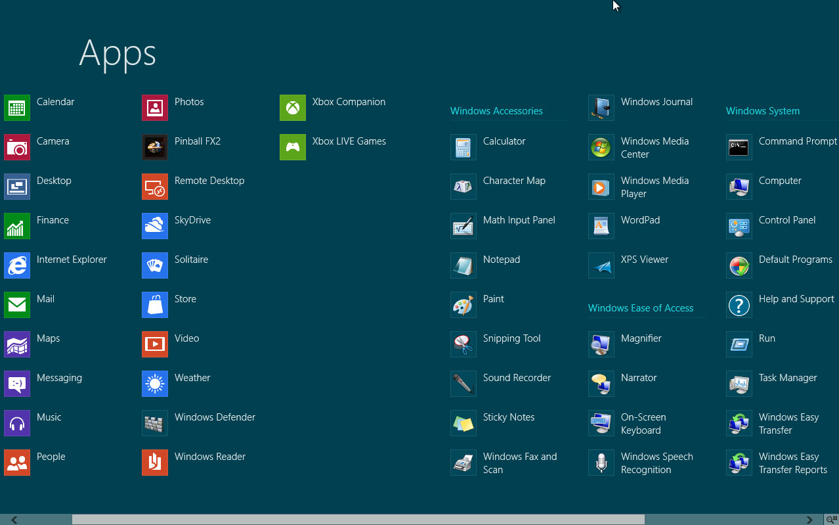Open Windows Reader icon
The height and width of the screenshot is (525, 839).
click(x=155, y=463)
